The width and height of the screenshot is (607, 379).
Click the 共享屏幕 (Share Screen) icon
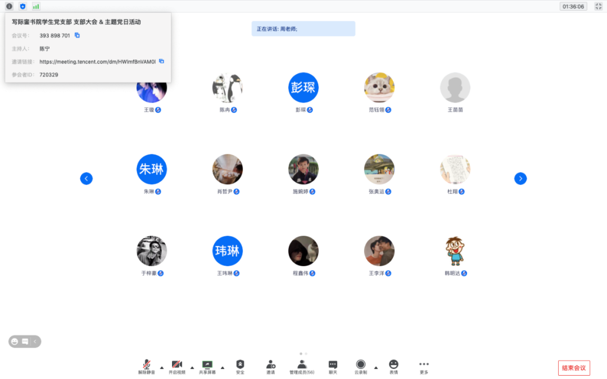207,365
